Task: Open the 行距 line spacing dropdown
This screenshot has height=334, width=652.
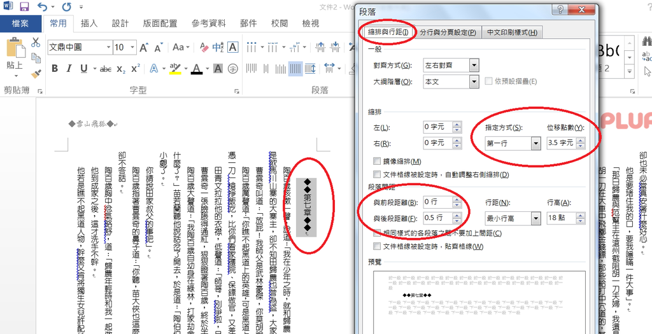Action: click(535, 218)
